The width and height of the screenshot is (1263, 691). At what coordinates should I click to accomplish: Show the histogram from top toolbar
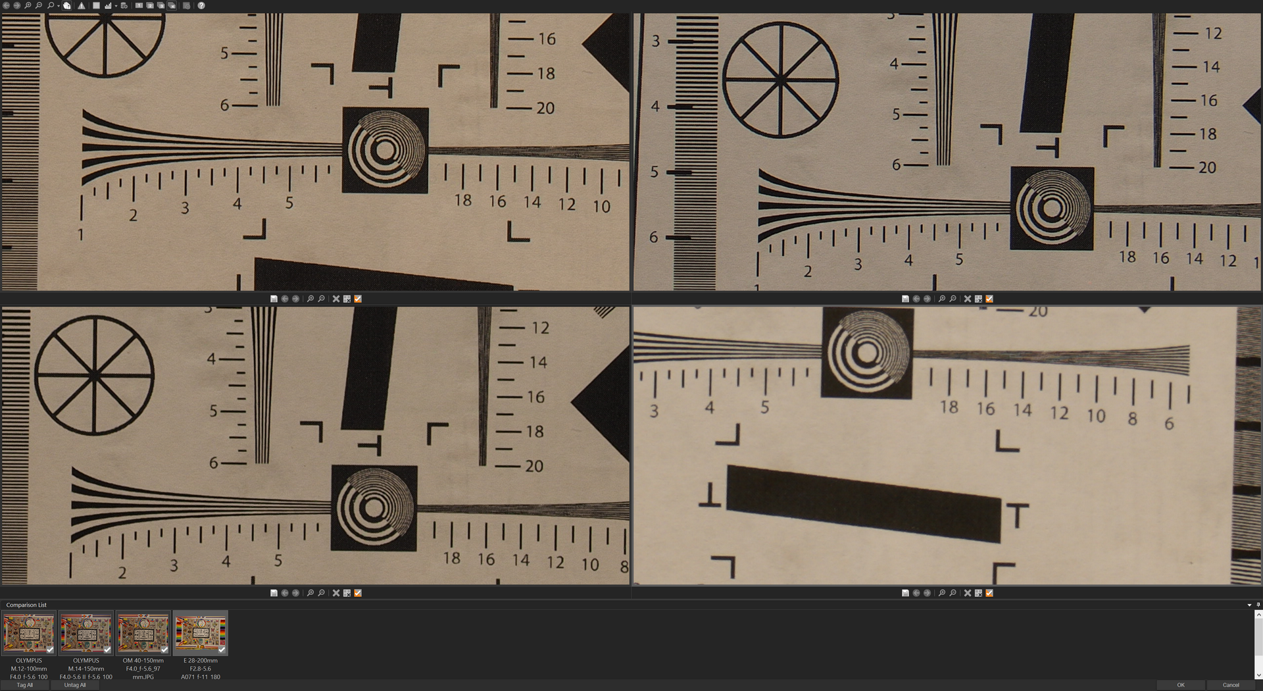pyautogui.click(x=108, y=5)
